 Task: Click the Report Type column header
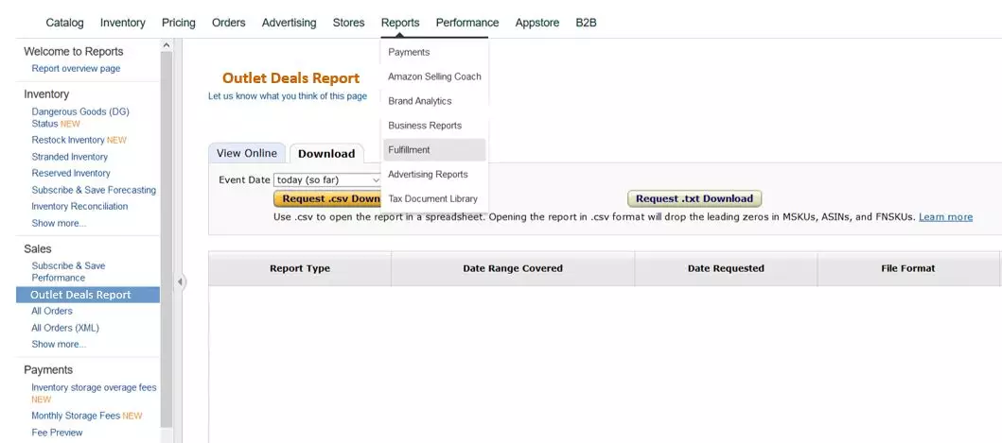pos(300,269)
